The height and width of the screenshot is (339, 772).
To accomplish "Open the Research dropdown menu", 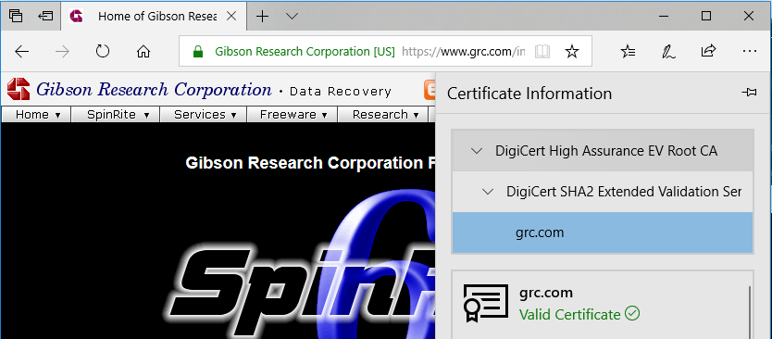I will click(x=383, y=115).
